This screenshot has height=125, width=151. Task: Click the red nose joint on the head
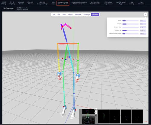click(63, 27)
